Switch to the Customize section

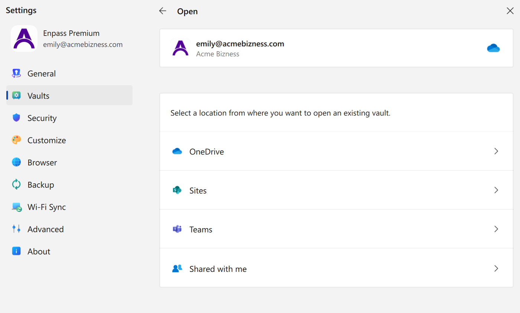pos(69,140)
